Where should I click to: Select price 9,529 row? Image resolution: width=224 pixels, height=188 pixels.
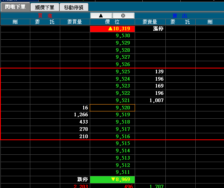[112, 43]
